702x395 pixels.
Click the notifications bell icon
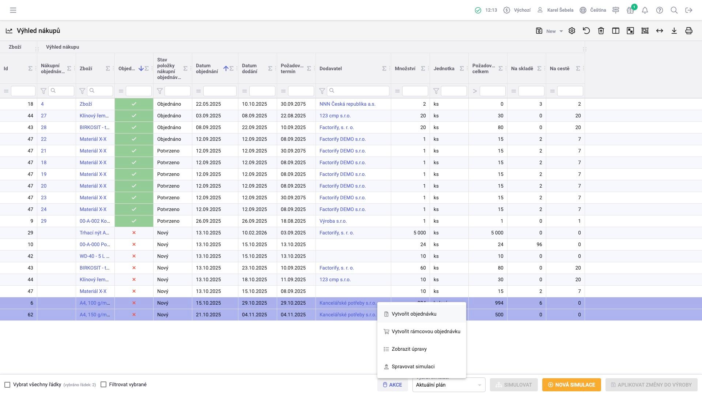click(645, 10)
